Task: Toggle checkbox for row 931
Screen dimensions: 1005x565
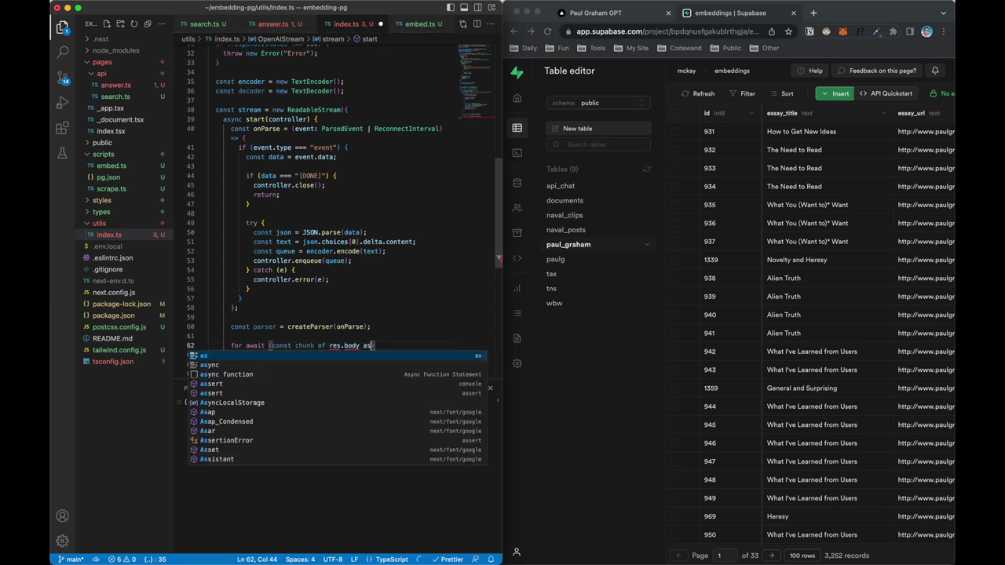Action: pos(674,132)
